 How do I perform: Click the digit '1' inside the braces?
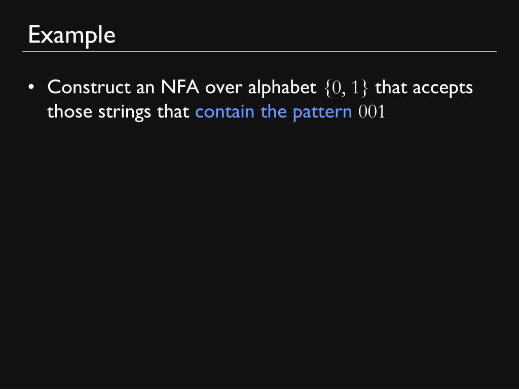tap(355, 88)
